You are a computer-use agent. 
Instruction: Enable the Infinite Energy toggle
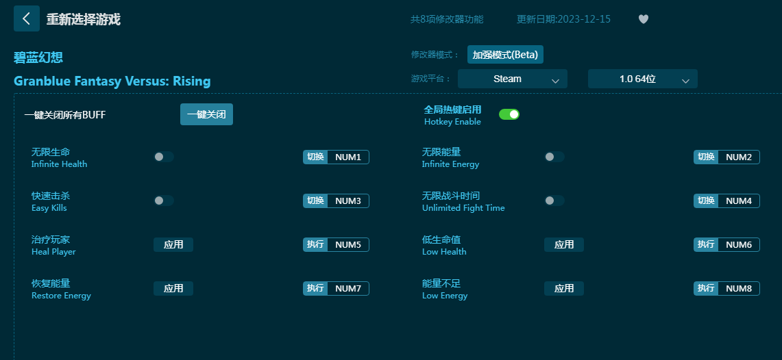coord(554,157)
